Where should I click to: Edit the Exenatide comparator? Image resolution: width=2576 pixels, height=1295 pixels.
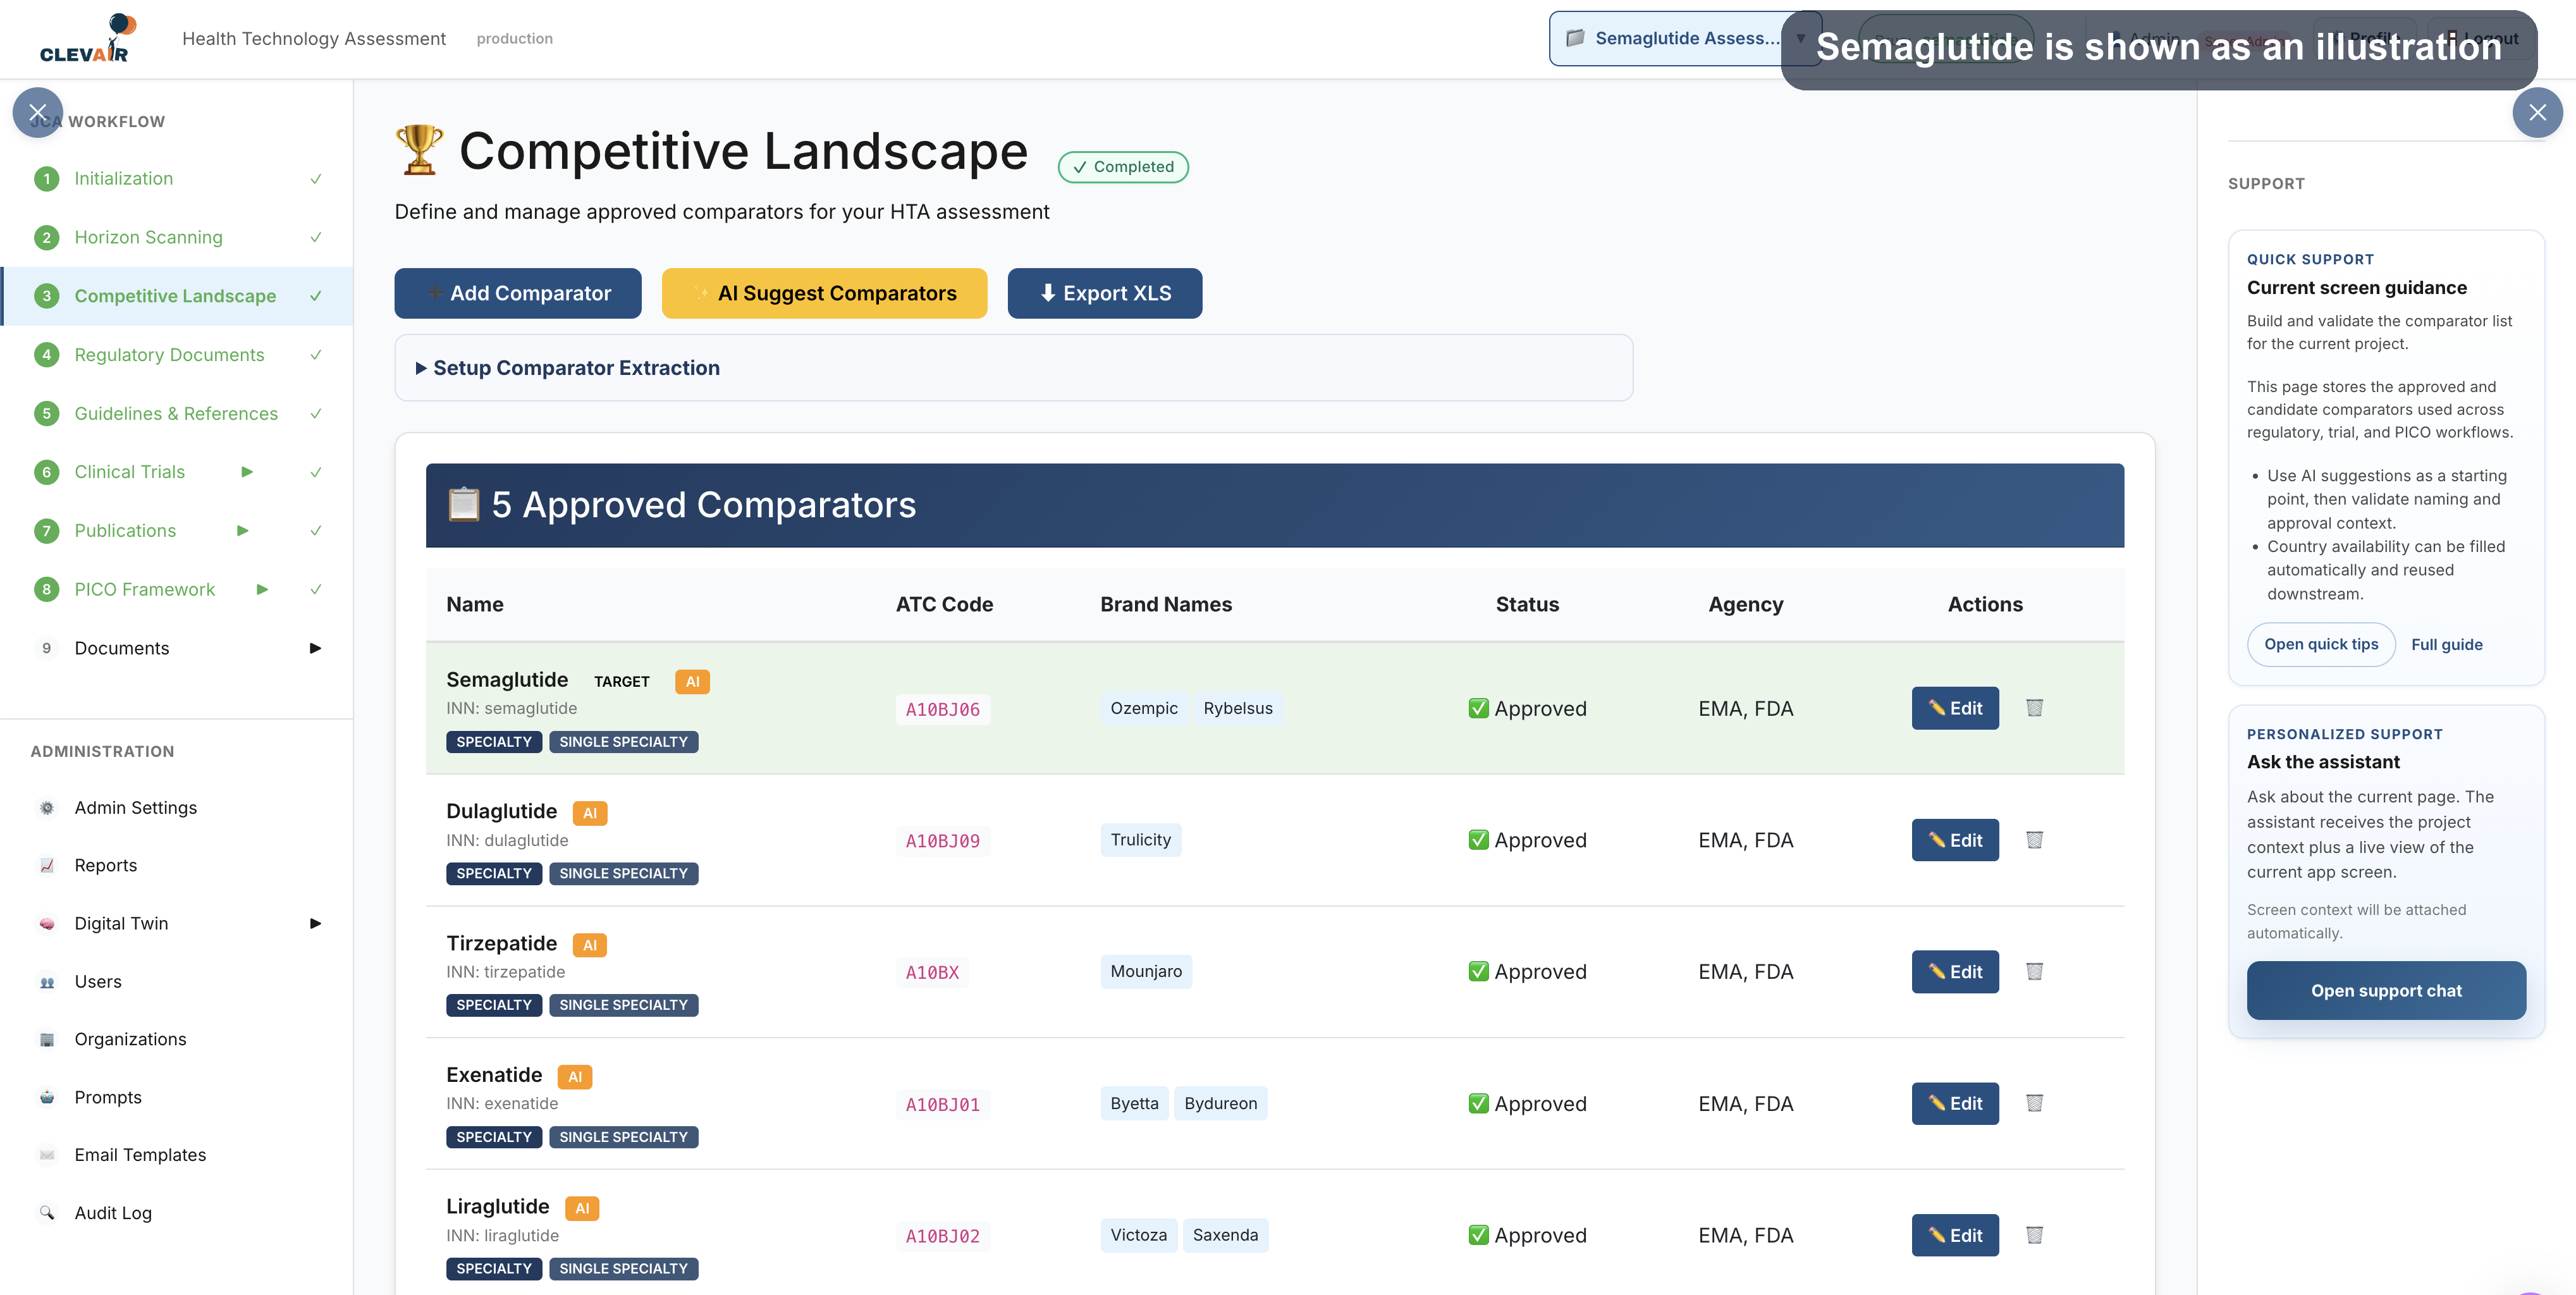pyautogui.click(x=1955, y=1104)
